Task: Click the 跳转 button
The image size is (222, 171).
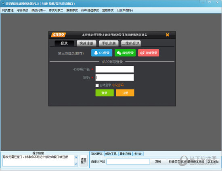Action: pyautogui.click(x=158, y=162)
